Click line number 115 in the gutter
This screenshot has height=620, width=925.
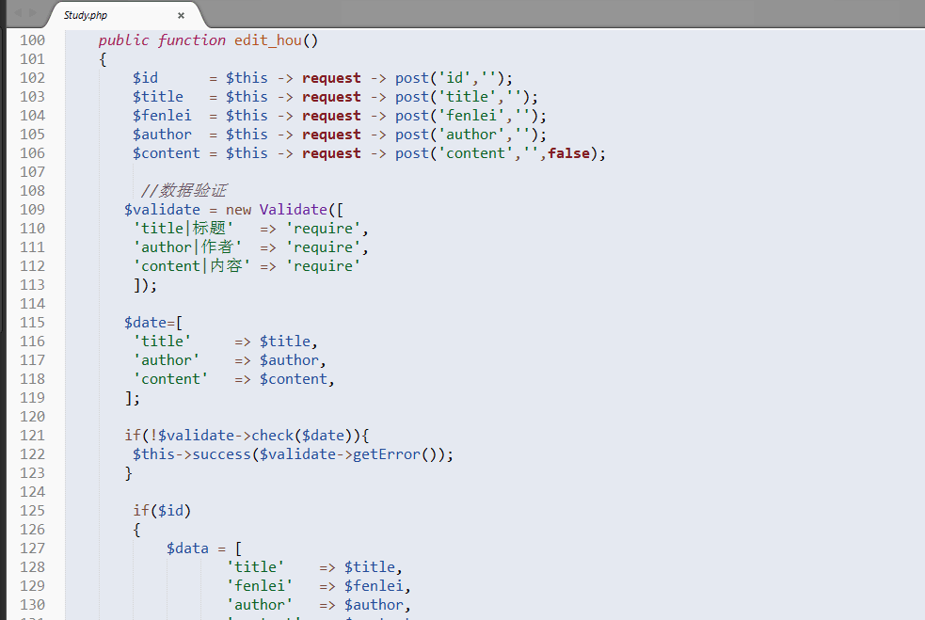[32, 323]
